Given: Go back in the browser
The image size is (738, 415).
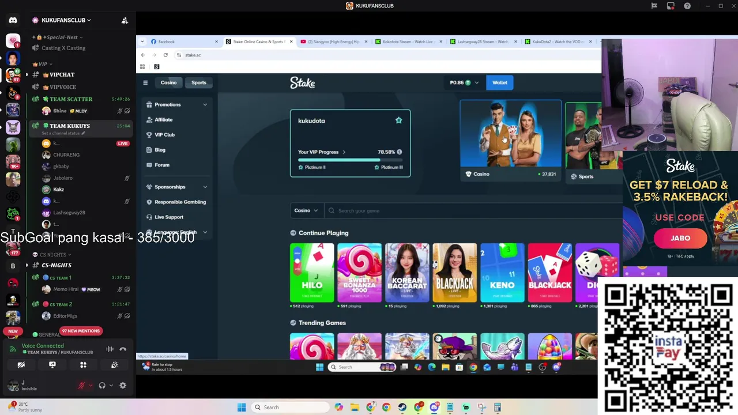Looking at the screenshot, I should pyautogui.click(x=143, y=55).
